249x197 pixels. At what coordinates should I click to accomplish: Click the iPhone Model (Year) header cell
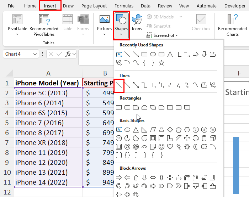click(x=48, y=83)
